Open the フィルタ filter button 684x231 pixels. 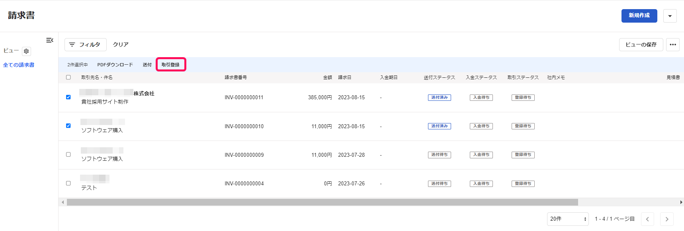85,44
